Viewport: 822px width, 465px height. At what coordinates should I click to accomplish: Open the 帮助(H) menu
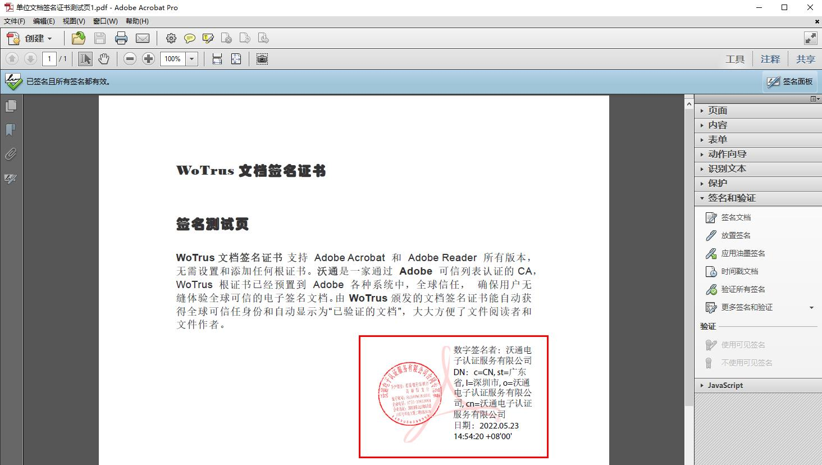coord(137,21)
